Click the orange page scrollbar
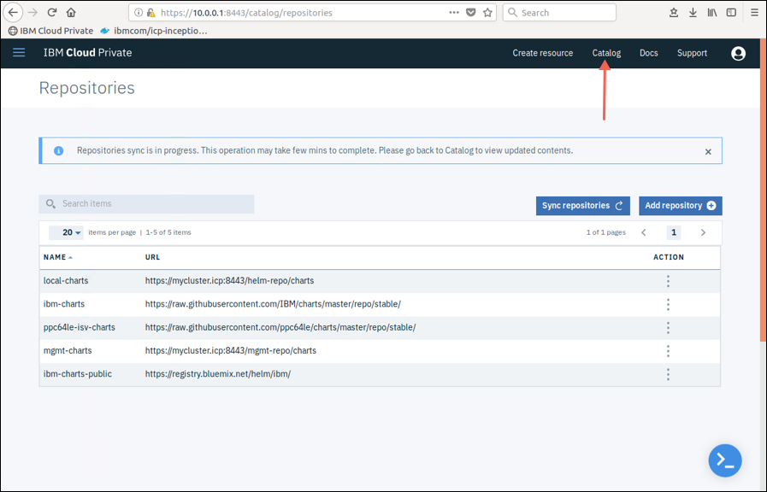This screenshot has height=492, width=767. pyautogui.click(x=763, y=190)
